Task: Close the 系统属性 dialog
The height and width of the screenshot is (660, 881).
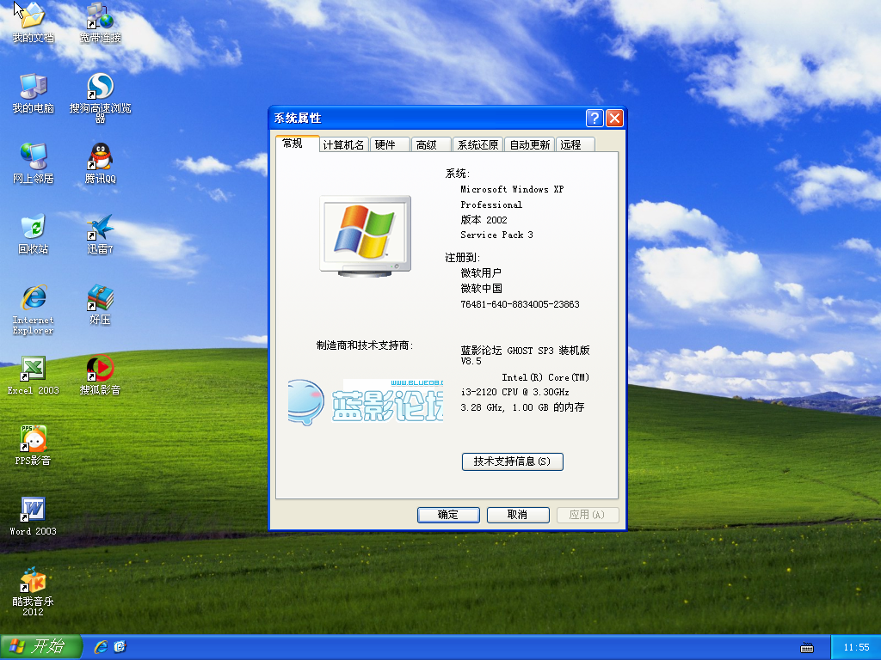Action: (614, 119)
